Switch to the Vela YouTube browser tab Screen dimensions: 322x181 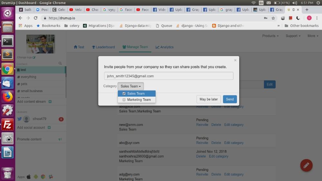(76, 10)
